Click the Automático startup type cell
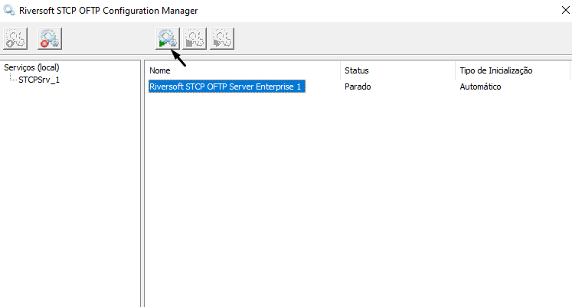 [480, 87]
